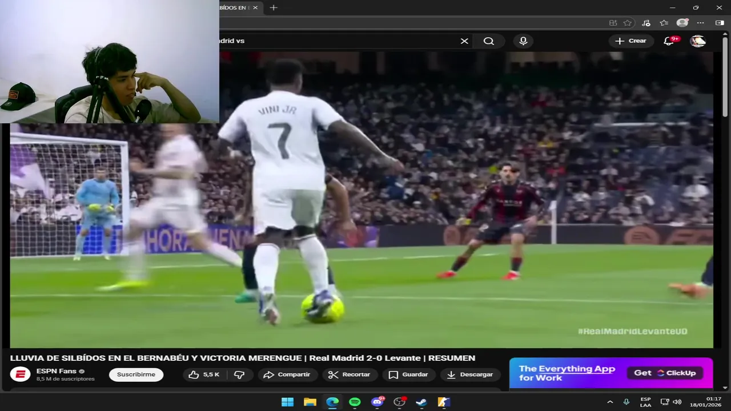
Task: Click the video title text
Action: pos(242,358)
